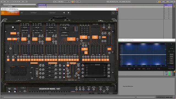Viewport: 176px width, 99px height.
Task: Click the Ableton transport Record button
Action: (x=68, y=2)
